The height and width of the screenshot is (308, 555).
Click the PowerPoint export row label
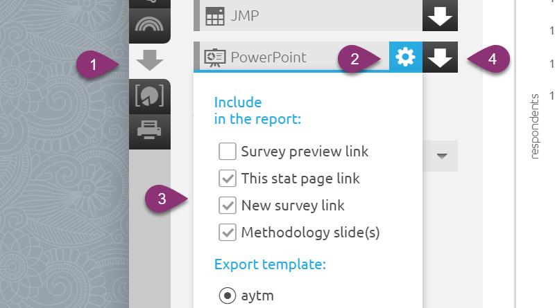pyautogui.click(x=268, y=57)
